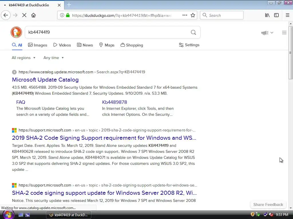Image resolution: width=293 pixels, height=219 pixels.
Task: Switch to Videos results
Action: pyautogui.click(x=62, y=45)
